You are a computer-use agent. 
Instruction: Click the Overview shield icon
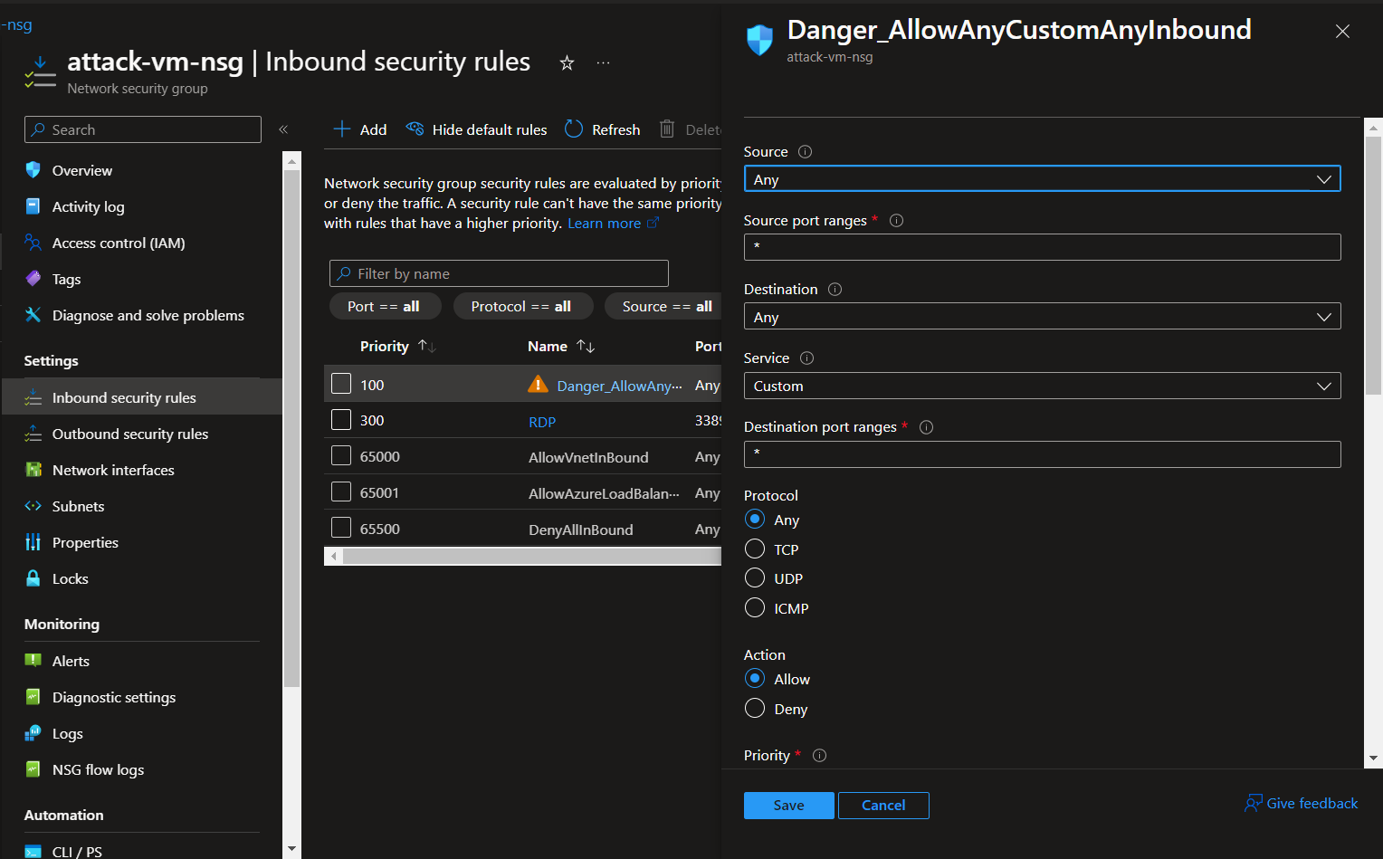click(x=33, y=170)
